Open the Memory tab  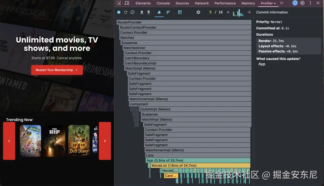[248, 3]
